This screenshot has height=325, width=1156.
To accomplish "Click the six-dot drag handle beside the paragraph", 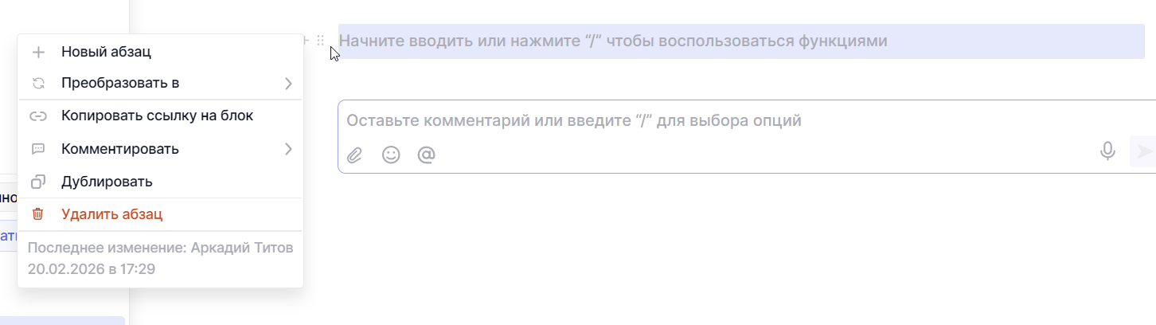I will pos(321,41).
